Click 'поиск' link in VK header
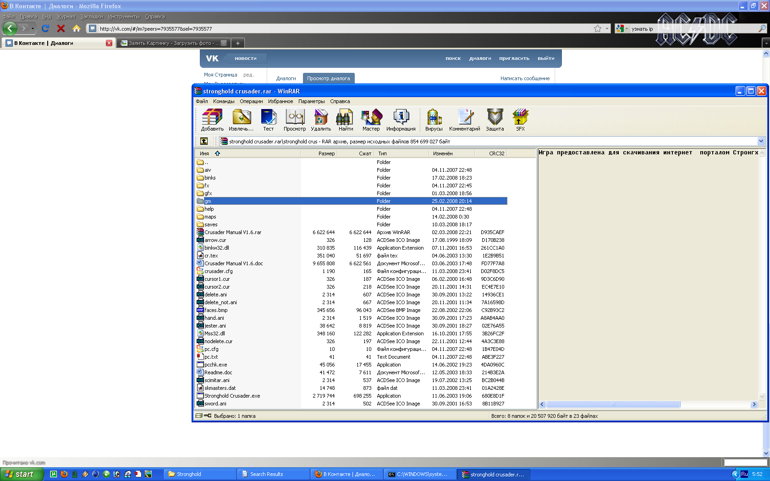Viewport: 770px width, 481px height. point(453,58)
